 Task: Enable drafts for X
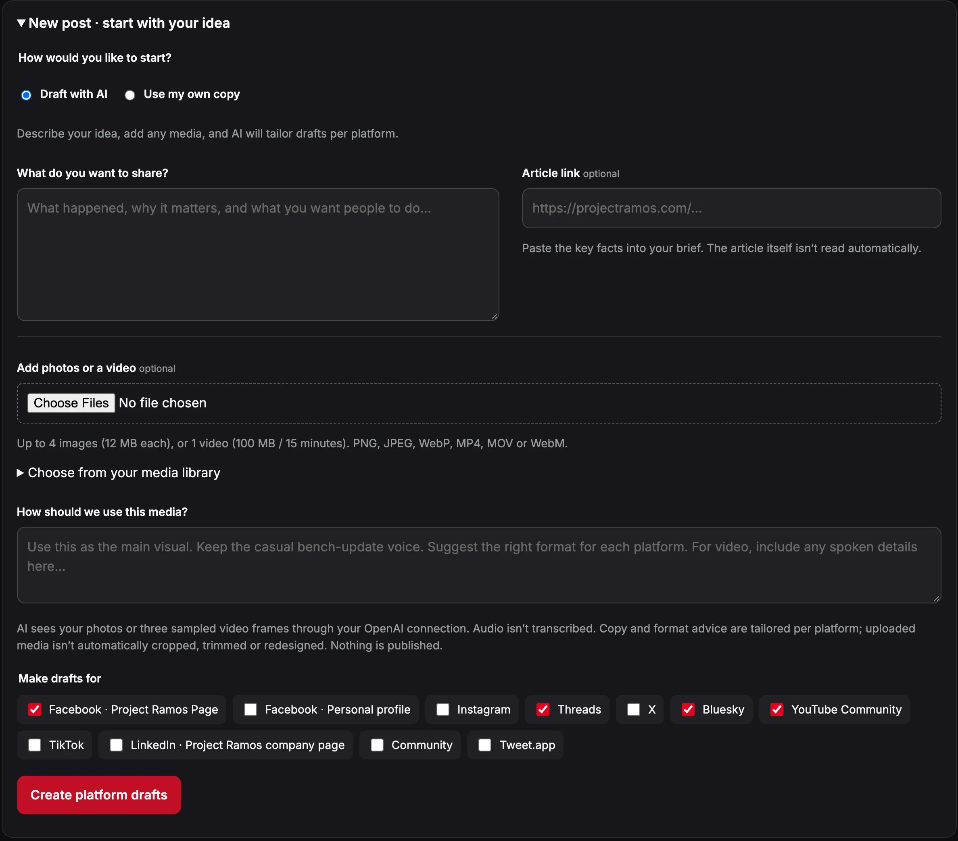(634, 710)
